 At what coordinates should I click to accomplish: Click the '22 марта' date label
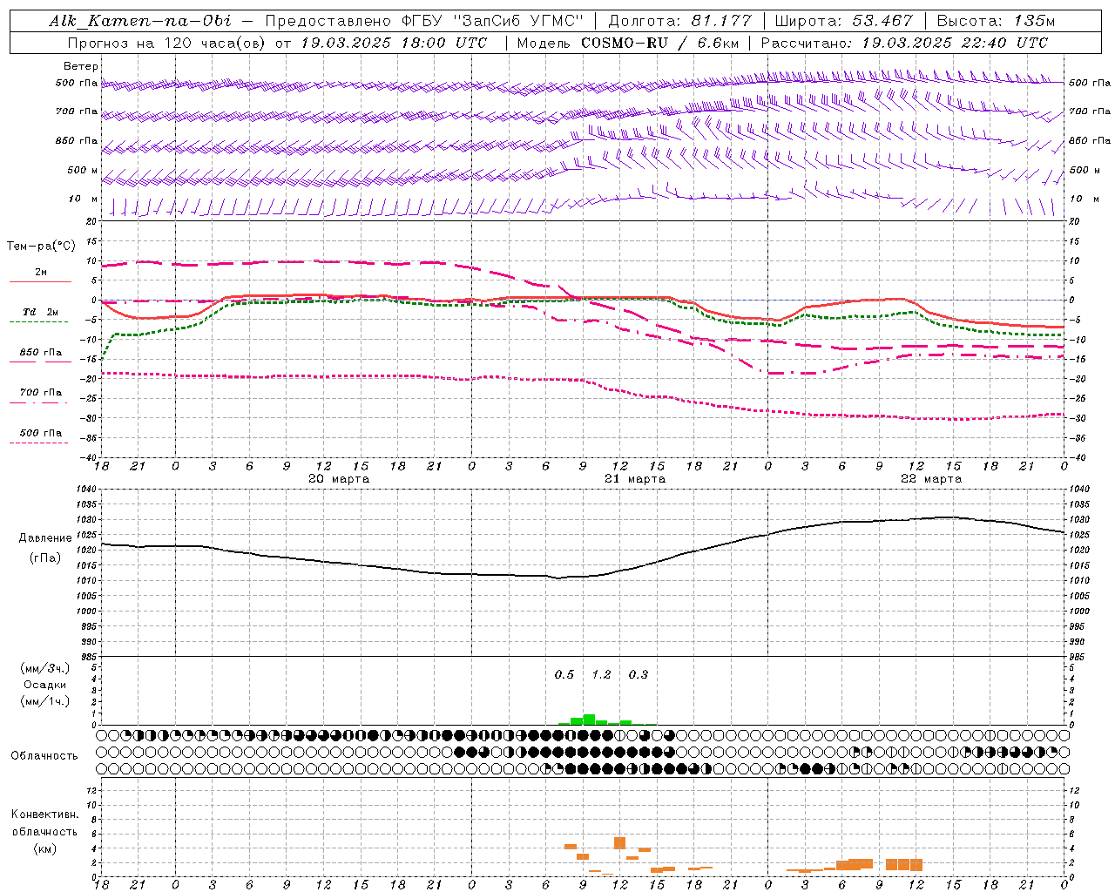(x=931, y=479)
